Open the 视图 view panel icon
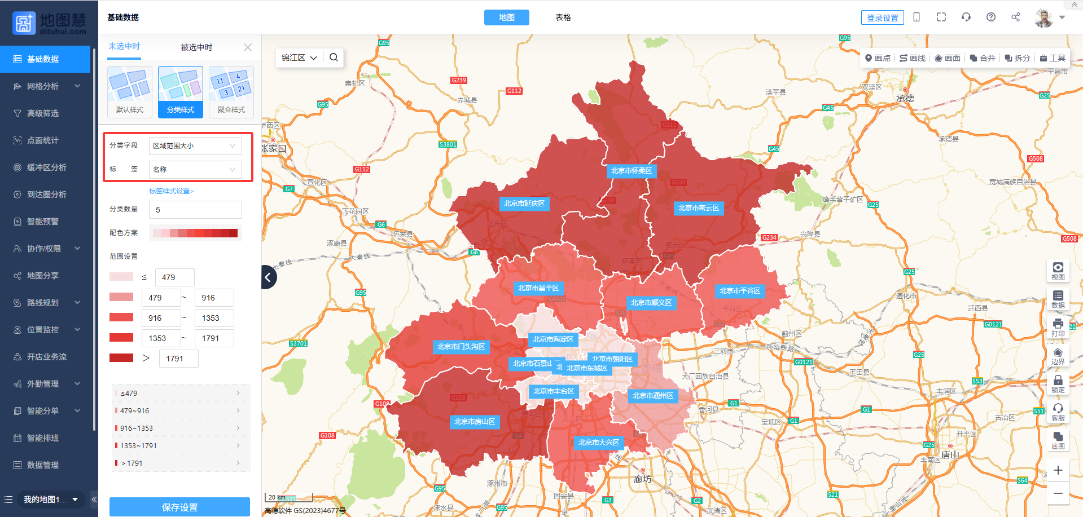Viewport: 1083px width, 517px height. (x=1058, y=271)
